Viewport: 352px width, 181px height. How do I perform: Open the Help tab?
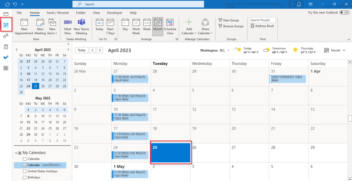pos(133,13)
